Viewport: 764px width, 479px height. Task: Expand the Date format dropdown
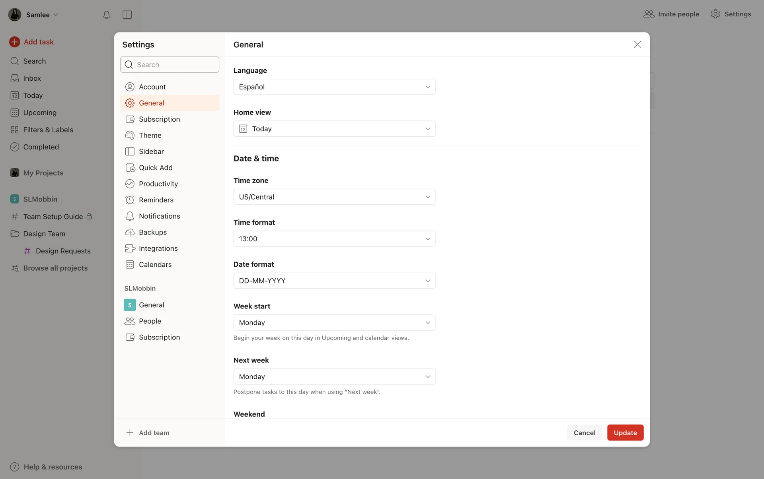(334, 281)
